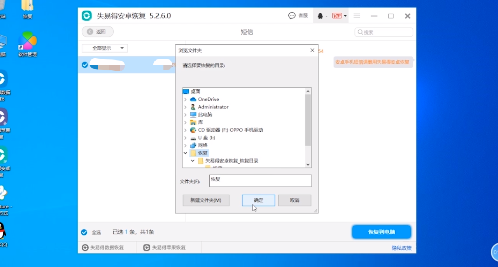
Task: Click 取消 in the browse dialog
Action: pyautogui.click(x=295, y=200)
